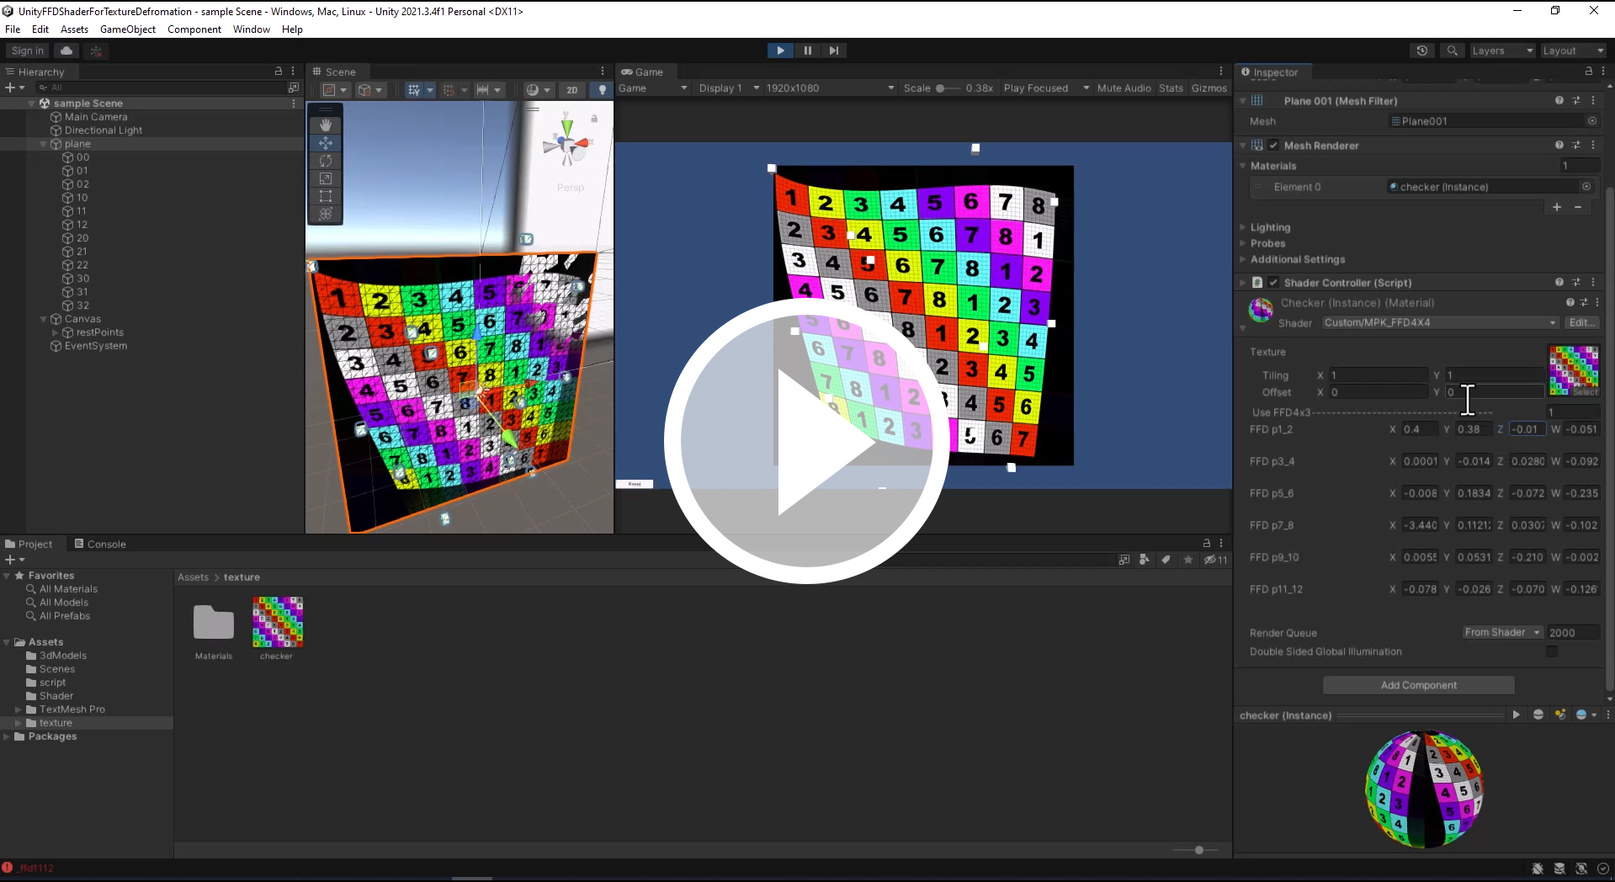Screen dimensions: 1615x882
Task: Toggle the 2D view mode in Scene
Action: 572,90
